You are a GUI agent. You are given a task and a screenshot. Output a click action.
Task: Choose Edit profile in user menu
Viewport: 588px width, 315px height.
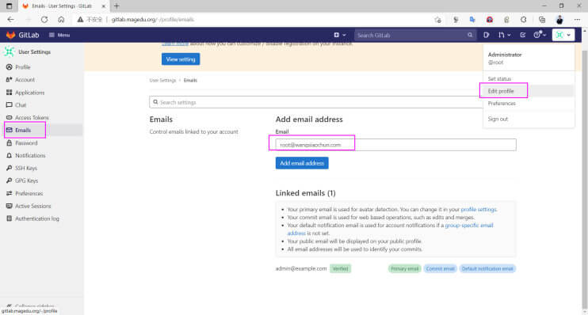501,91
